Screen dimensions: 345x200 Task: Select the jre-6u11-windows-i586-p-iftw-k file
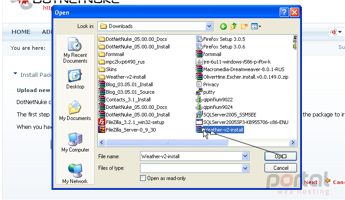click(233, 62)
